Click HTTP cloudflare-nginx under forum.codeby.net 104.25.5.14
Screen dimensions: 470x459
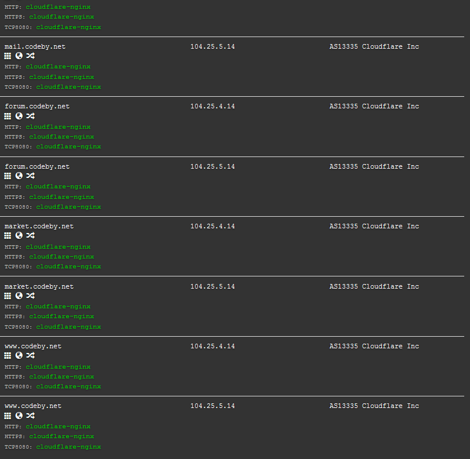pyautogui.click(x=48, y=187)
